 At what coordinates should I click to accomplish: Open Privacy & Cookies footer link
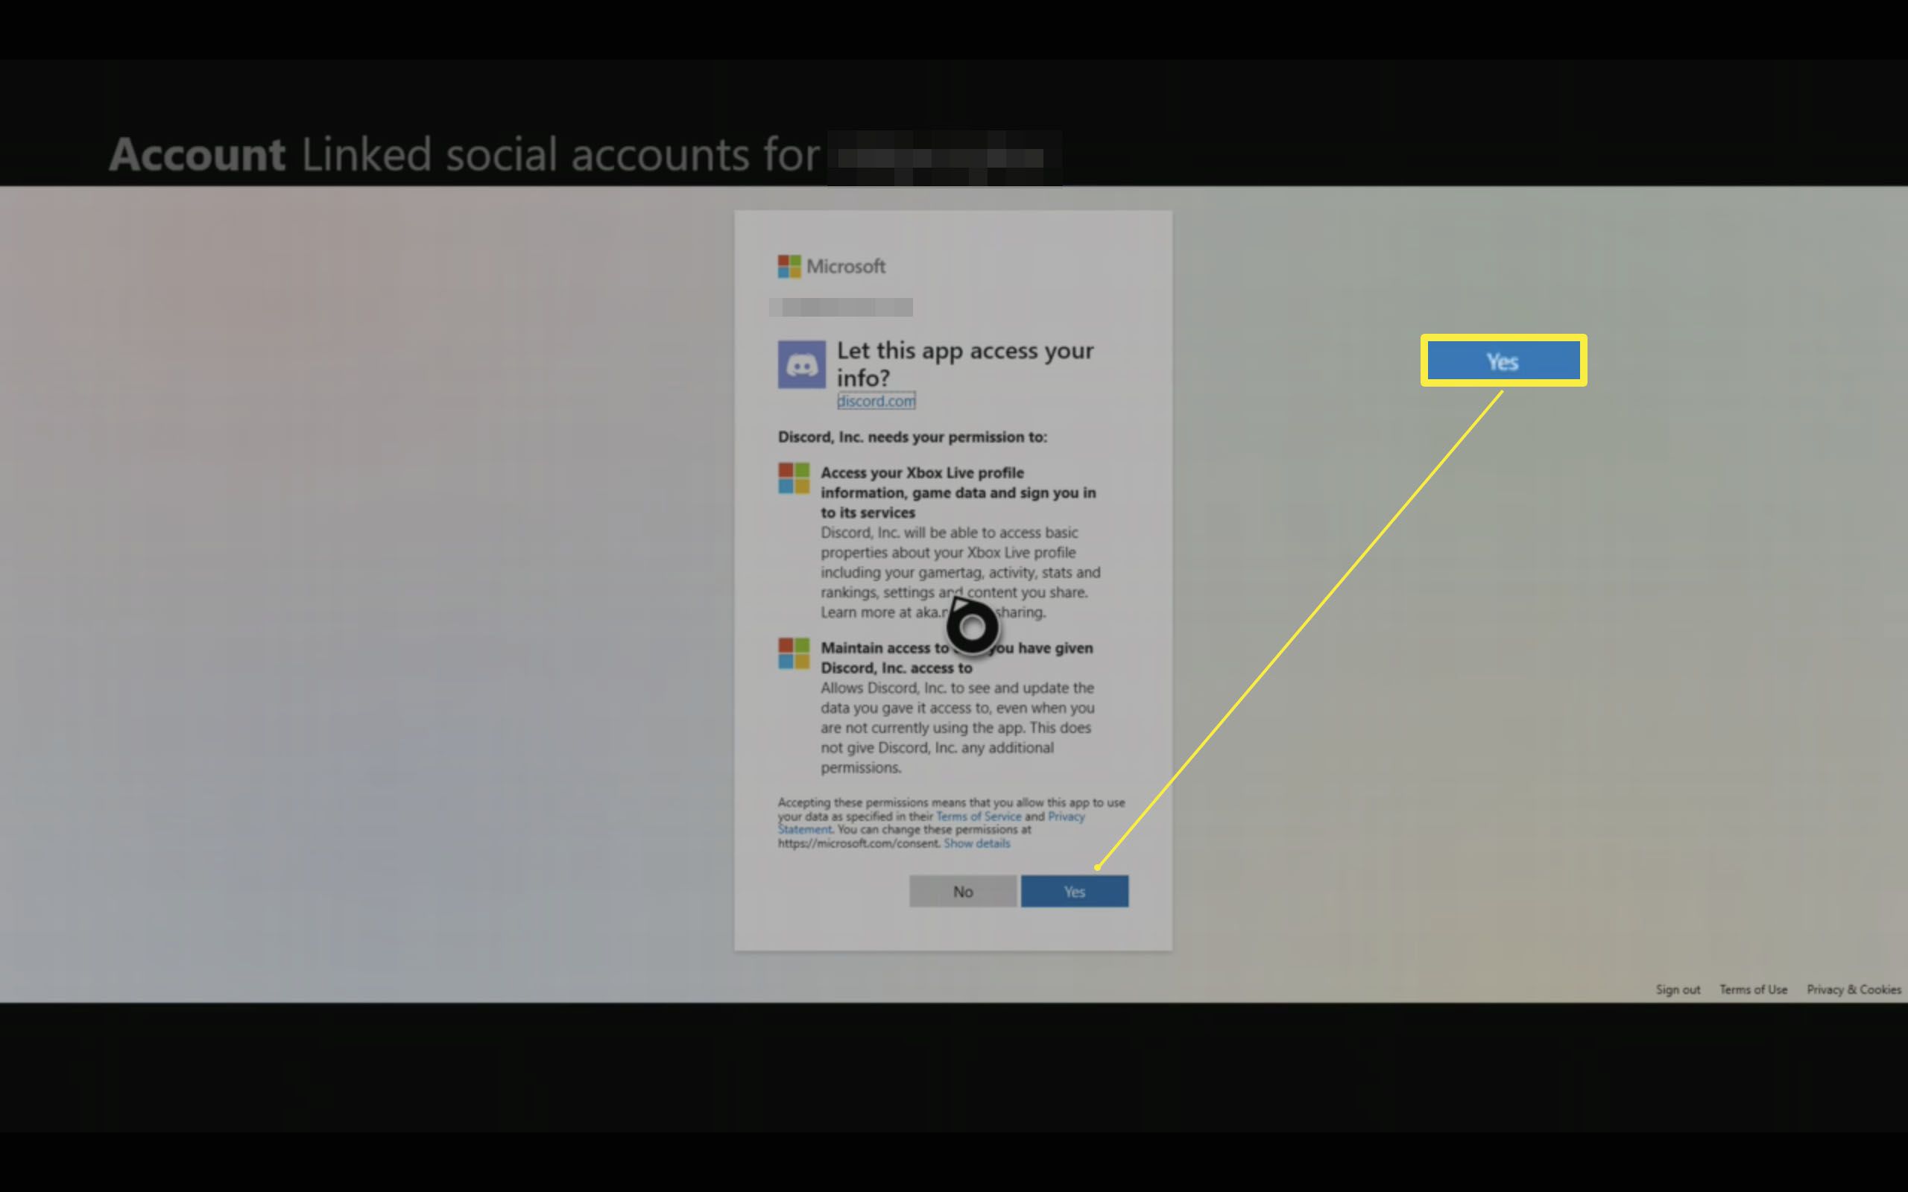tap(1854, 989)
